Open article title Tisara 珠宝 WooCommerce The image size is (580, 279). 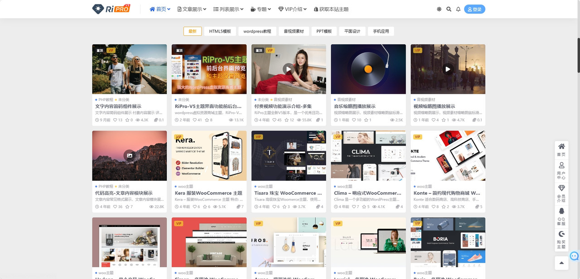(289, 193)
